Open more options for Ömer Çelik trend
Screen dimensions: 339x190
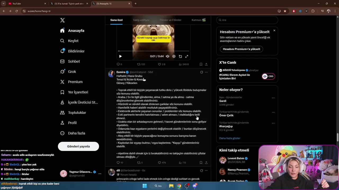(273, 112)
